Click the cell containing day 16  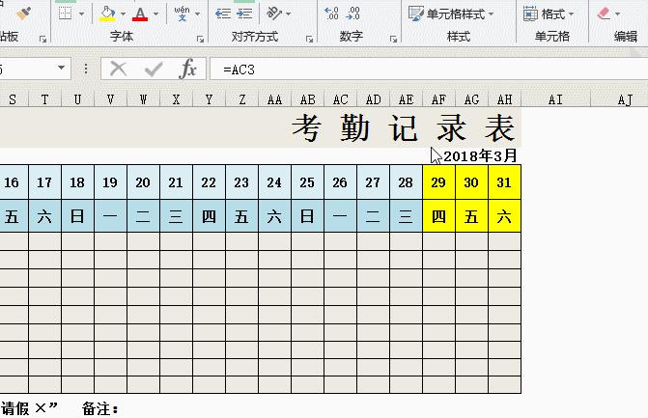click(13, 182)
